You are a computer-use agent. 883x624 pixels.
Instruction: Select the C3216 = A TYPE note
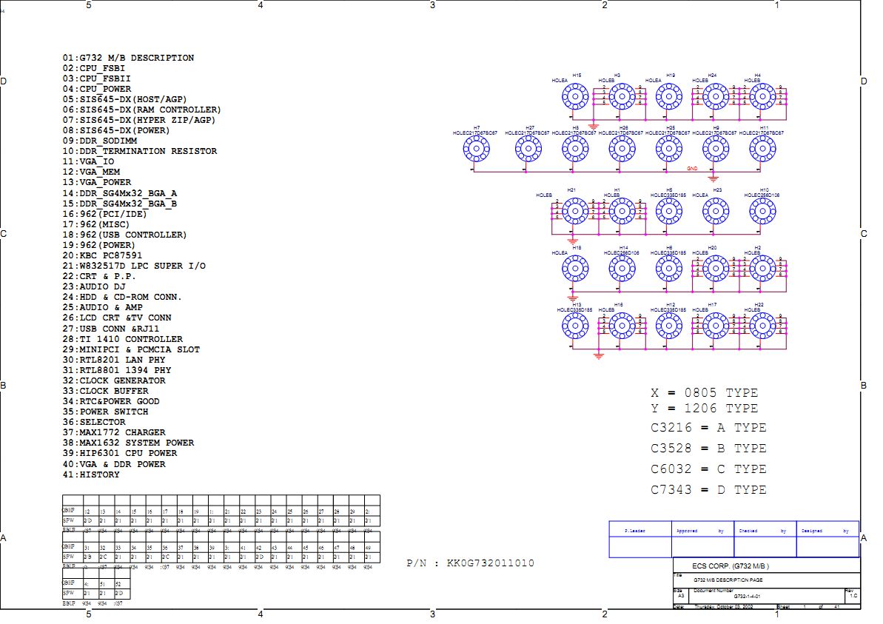pyautogui.click(x=708, y=428)
